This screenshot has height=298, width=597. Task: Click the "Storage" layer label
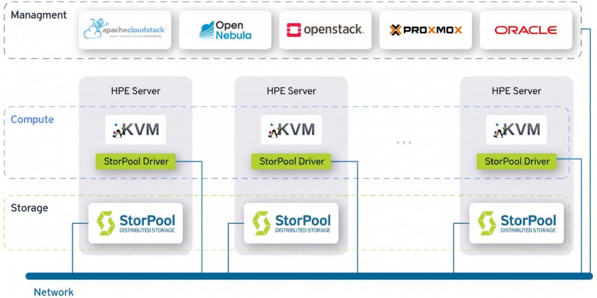point(29,208)
